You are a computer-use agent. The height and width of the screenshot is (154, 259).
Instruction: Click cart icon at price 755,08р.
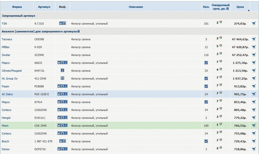click(254, 133)
